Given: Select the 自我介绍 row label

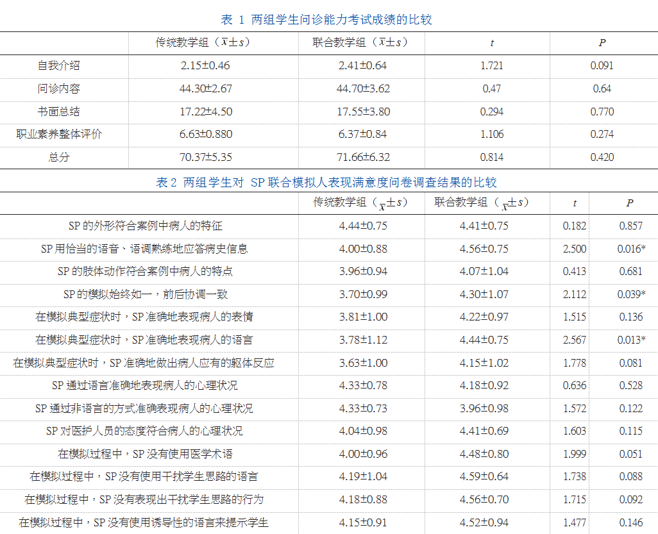Looking at the screenshot, I should click(59, 65).
